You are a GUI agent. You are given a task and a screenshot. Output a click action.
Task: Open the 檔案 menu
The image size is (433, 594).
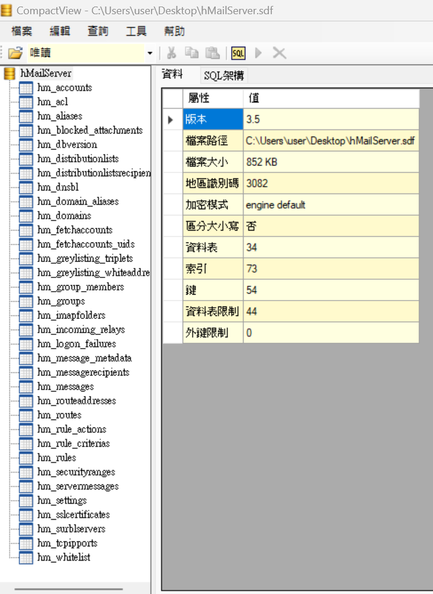tap(21, 31)
